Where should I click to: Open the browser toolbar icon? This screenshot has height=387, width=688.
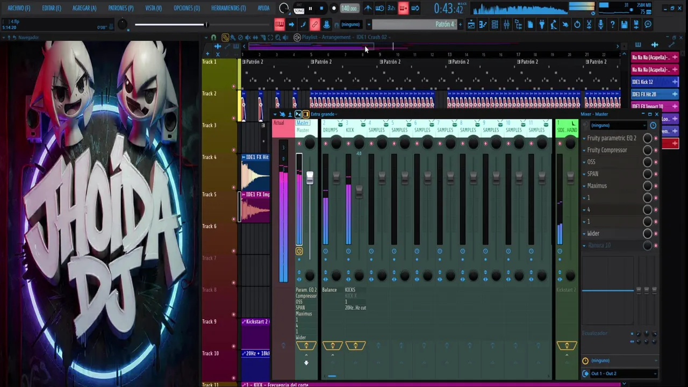point(518,24)
